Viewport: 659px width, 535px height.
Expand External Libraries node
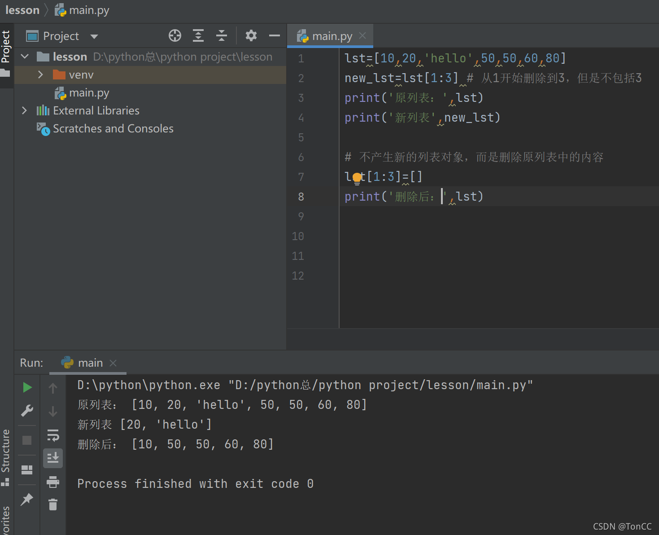(25, 110)
